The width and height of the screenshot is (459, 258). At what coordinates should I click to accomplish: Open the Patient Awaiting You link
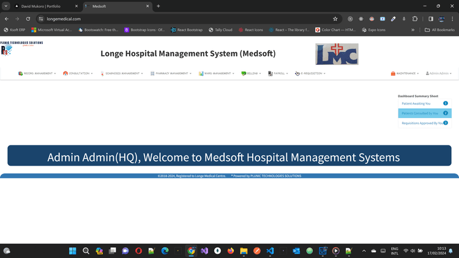point(416,103)
